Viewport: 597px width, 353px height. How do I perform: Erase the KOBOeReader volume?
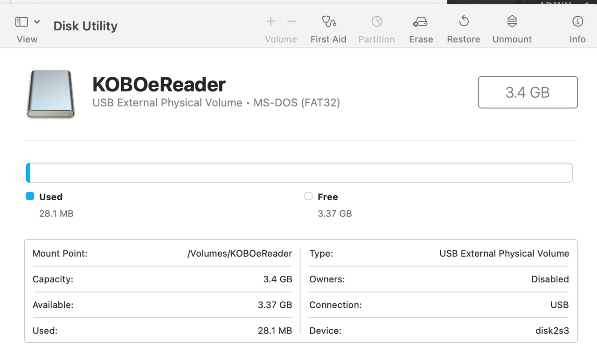tap(421, 21)
